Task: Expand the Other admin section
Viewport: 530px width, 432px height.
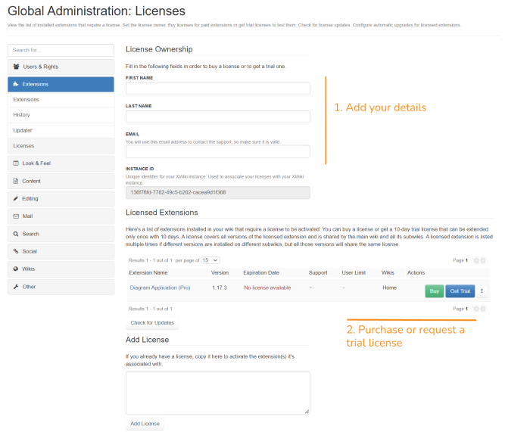Action: point(61,287)
